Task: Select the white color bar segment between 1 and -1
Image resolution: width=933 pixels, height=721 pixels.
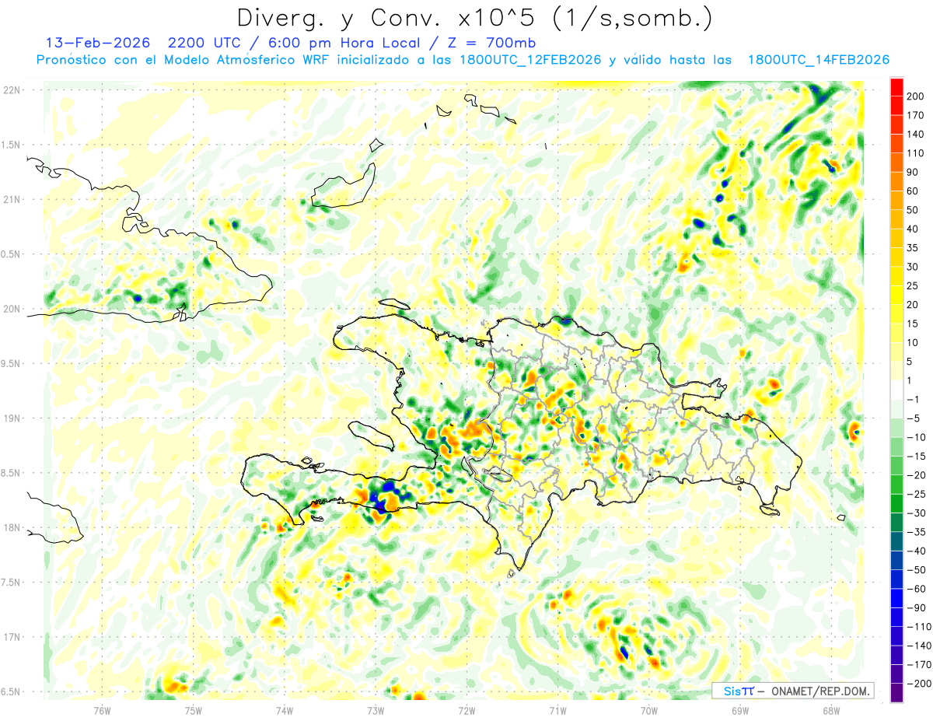Action: click(x=896, y=390)
